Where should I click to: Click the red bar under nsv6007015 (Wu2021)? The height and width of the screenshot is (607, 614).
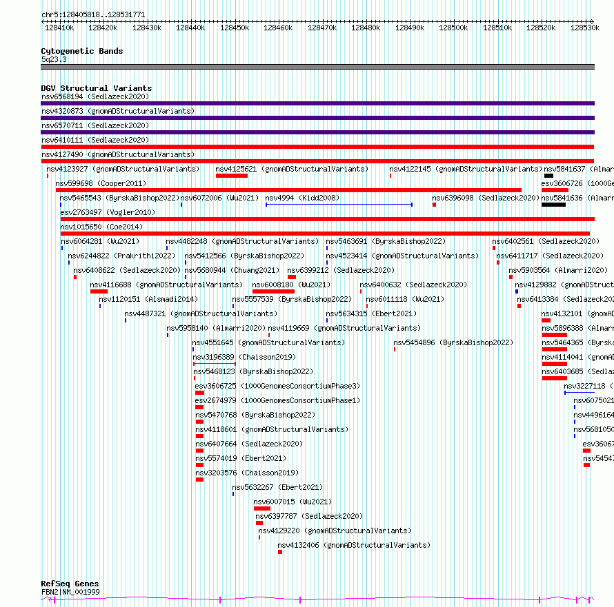point(262,508)
